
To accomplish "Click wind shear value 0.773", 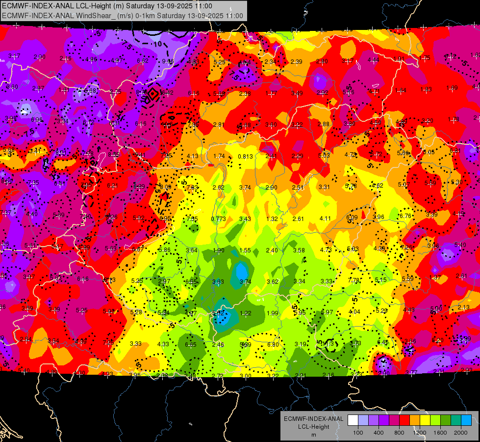I will pos(219,219).
